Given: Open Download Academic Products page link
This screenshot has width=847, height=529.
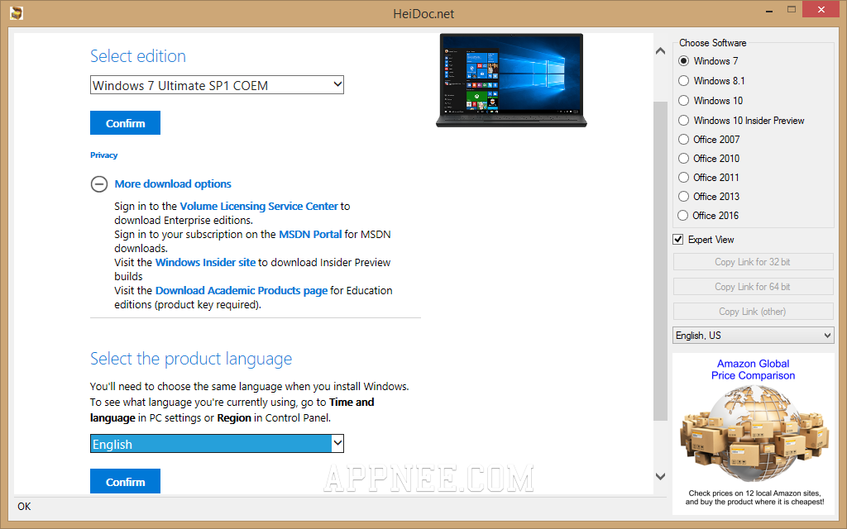Looking at the screenshot, I should (242, 290).
